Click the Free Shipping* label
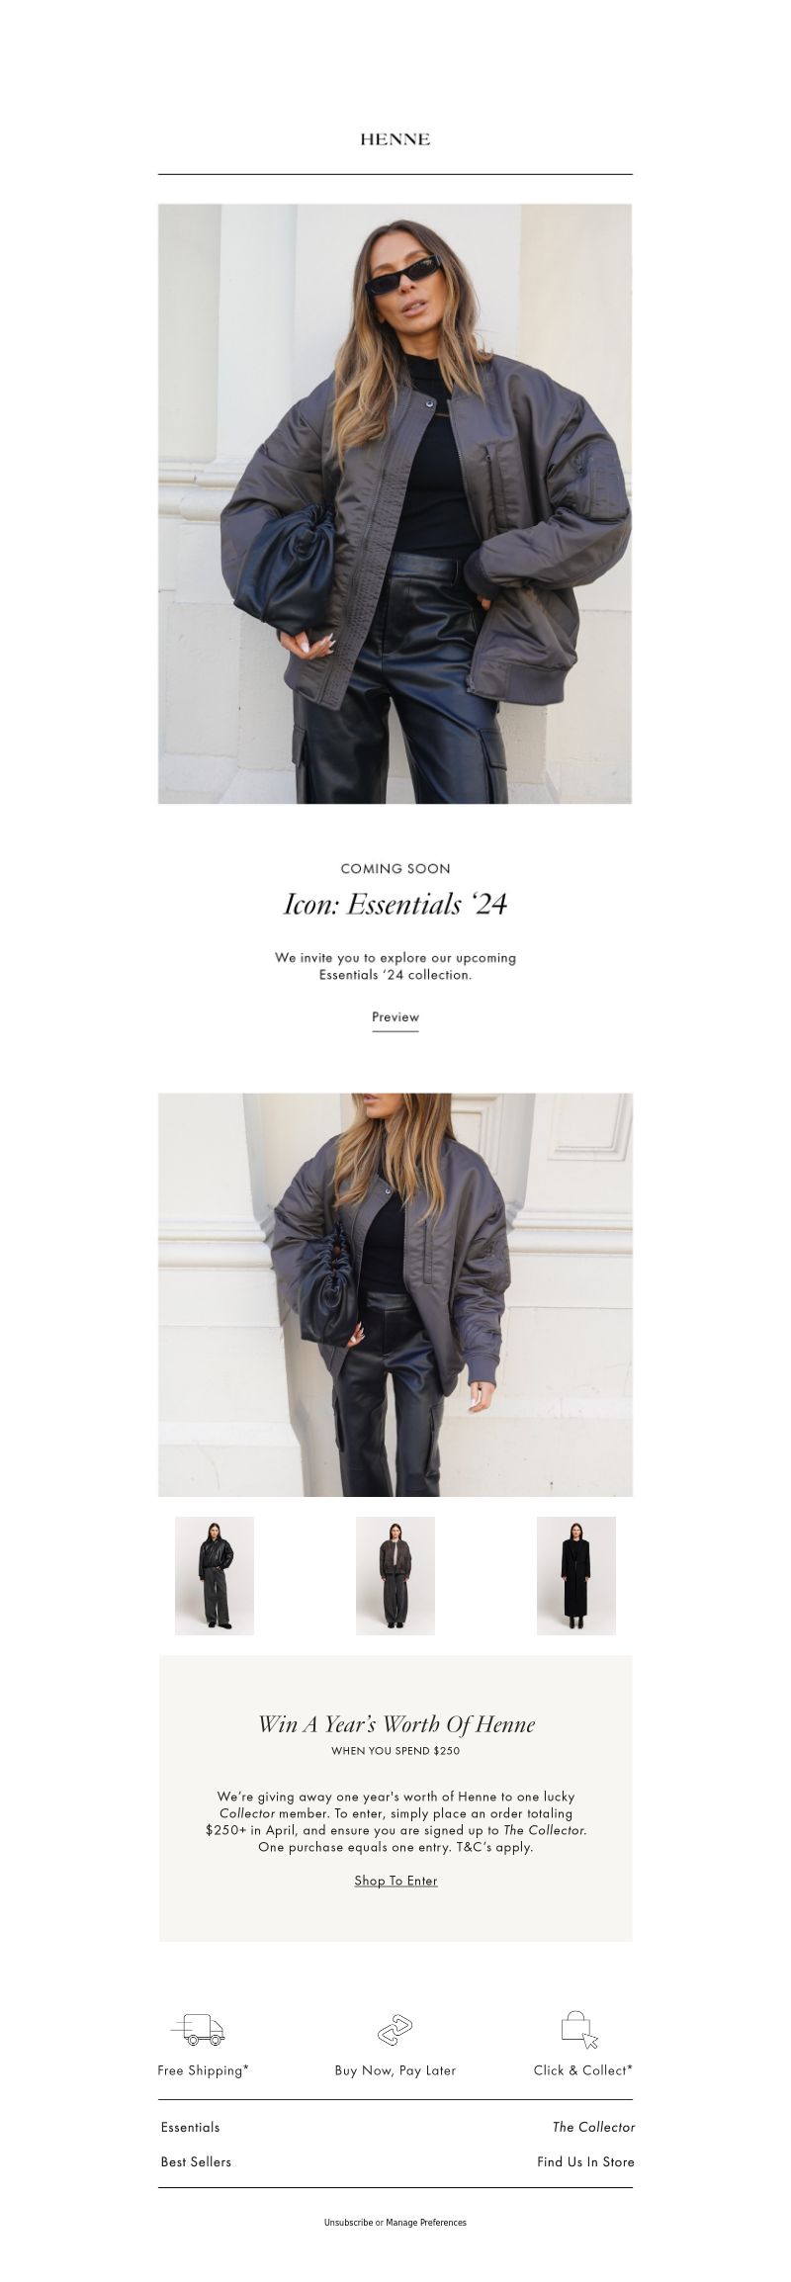The height and width of the screenshot is (2282, 791). coord(203,2069)
